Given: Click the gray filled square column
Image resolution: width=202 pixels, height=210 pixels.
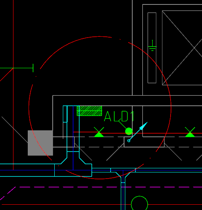Looking at the screenshot, I should tap(40, 143).
